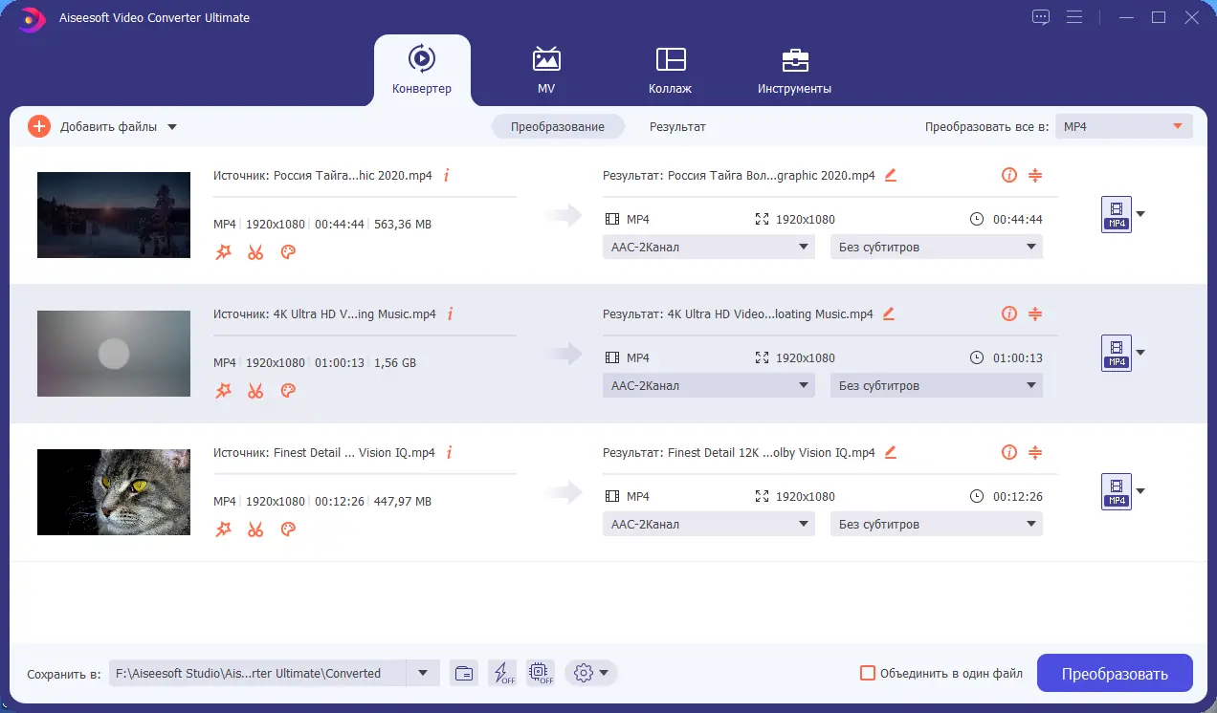The width and height of the screenshot is (1217, 713).
Task: Open Без субтитров dropdown for Россия Тайга
Action: 937,247
